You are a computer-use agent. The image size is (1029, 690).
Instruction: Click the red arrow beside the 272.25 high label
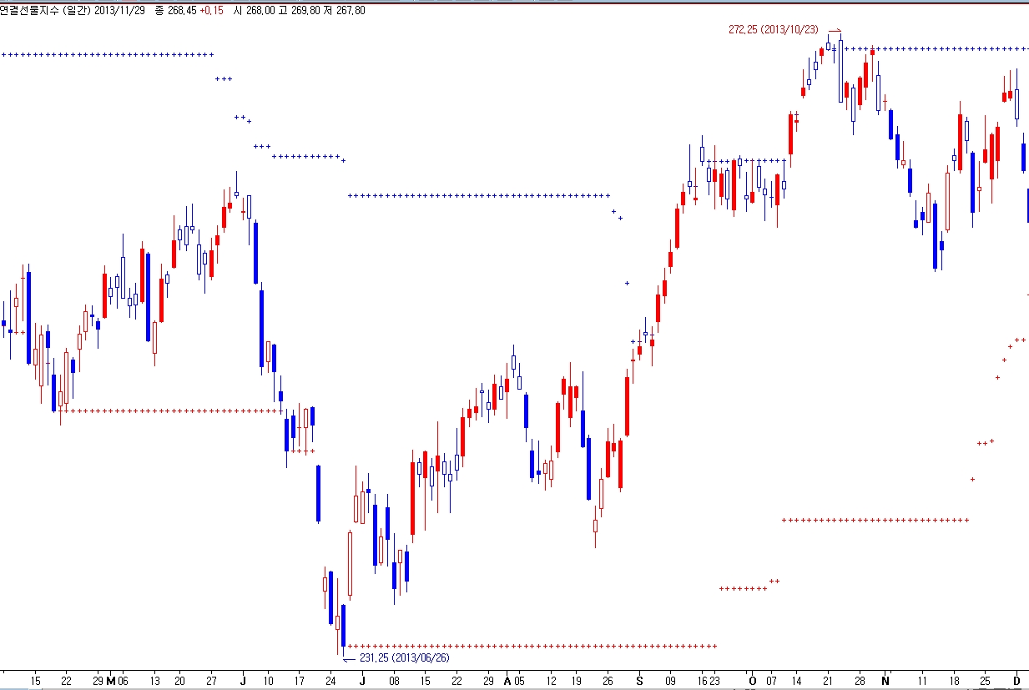(835, 29)
